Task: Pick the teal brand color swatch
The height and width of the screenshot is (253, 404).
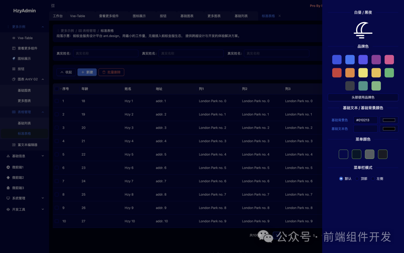Action: pyautogui.click(x=363, y=86)
